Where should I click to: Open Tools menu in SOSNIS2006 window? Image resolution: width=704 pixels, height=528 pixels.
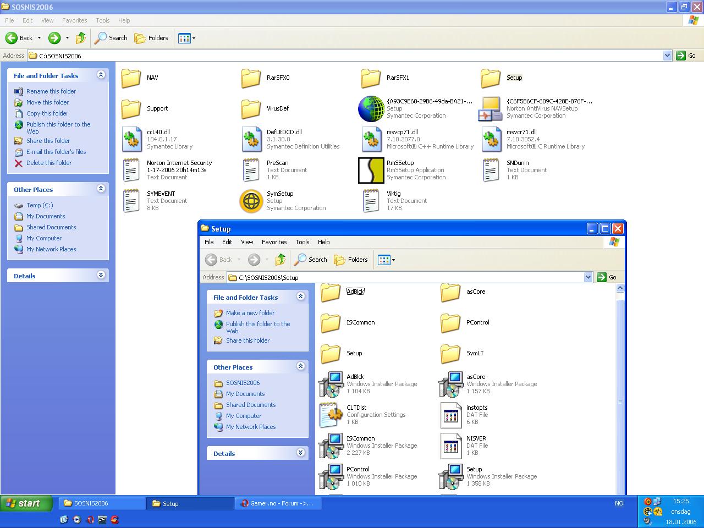point(103,20)
